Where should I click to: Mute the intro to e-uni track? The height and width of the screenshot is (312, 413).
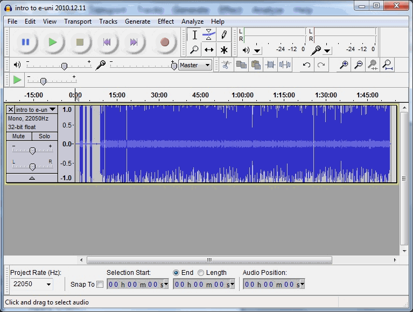(x=19, y=137)
